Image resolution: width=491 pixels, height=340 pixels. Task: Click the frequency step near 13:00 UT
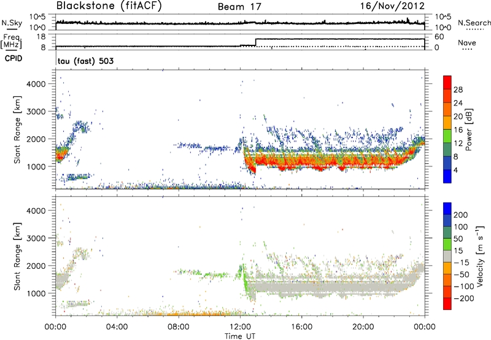255,42
